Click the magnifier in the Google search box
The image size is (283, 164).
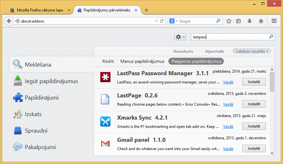(x=218, y=21)
